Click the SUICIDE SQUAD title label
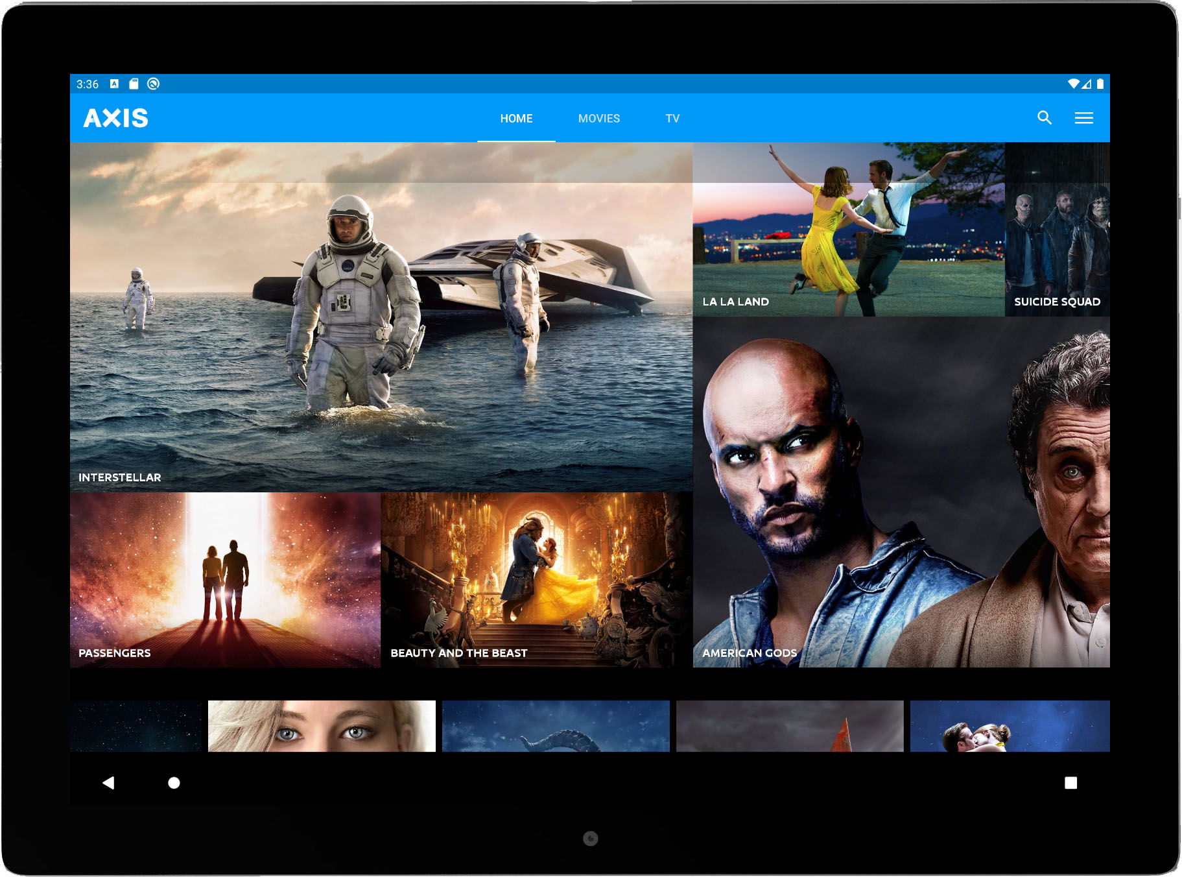 (1058, 302)
